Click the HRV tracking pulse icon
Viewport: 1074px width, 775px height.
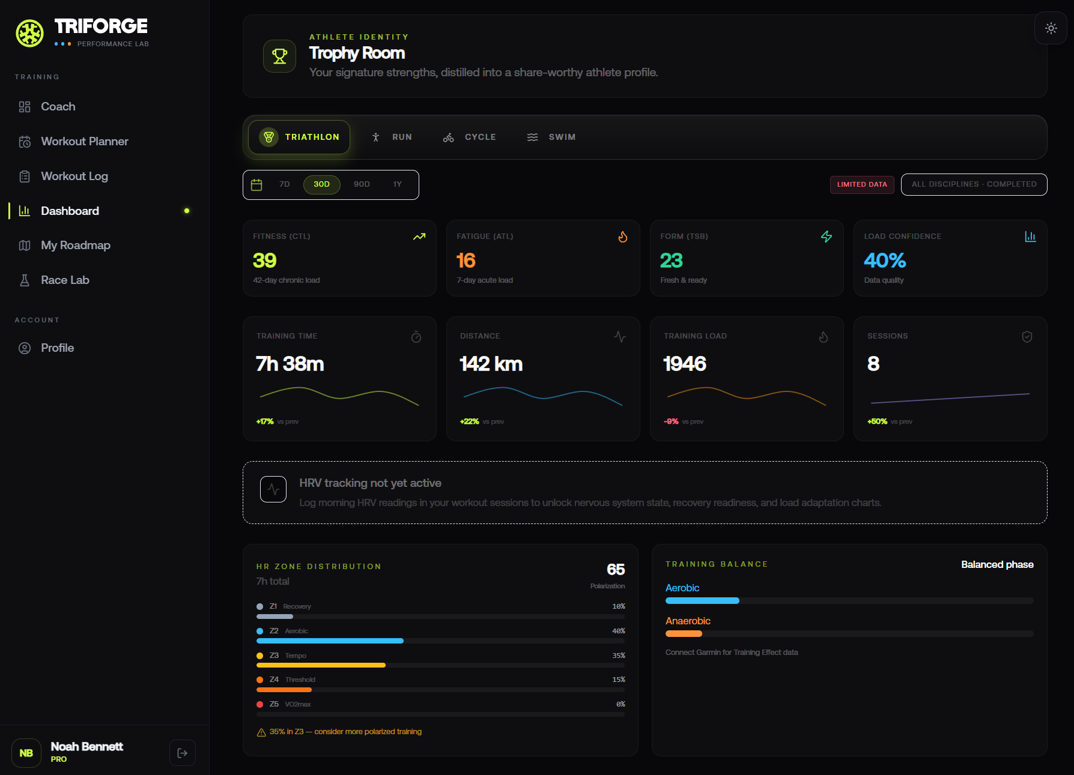273,489
